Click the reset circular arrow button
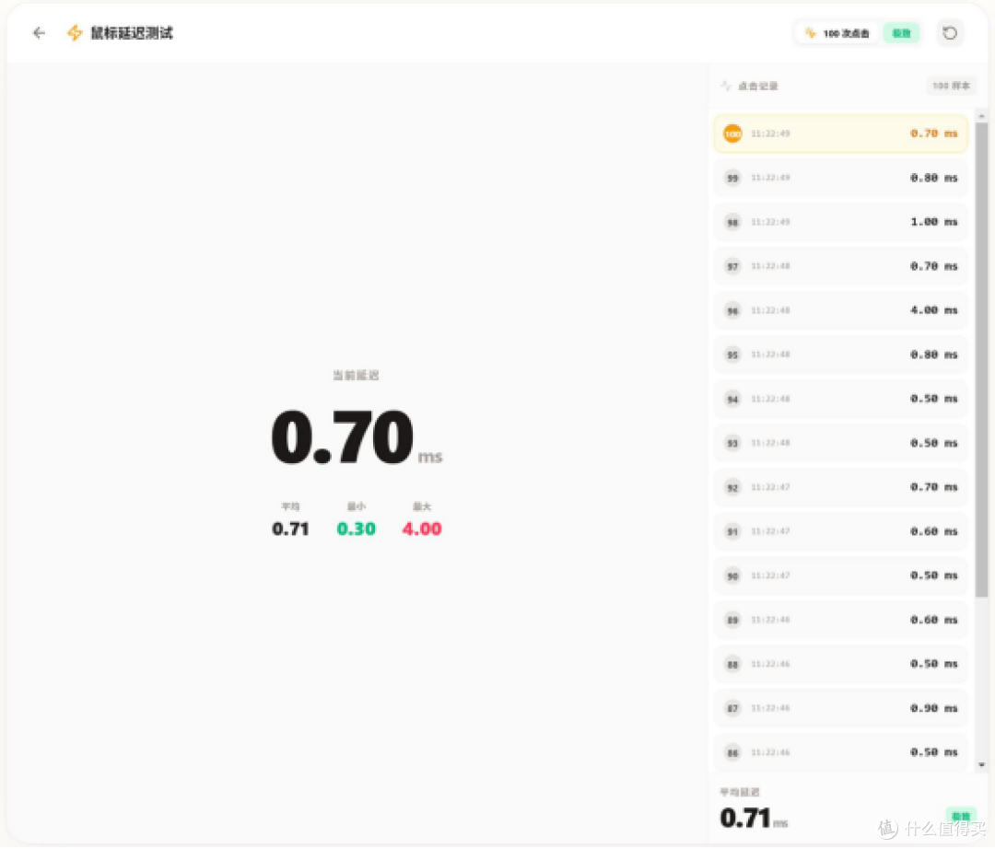 [x=949, y=33]
